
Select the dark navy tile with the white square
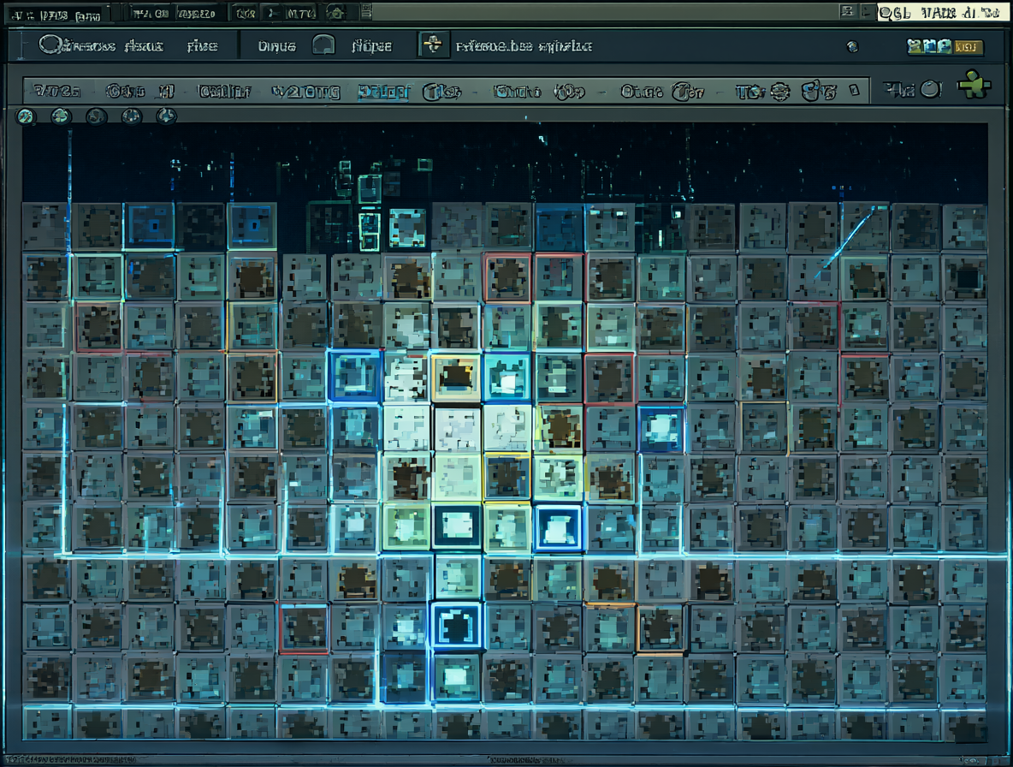pos(457,526)
